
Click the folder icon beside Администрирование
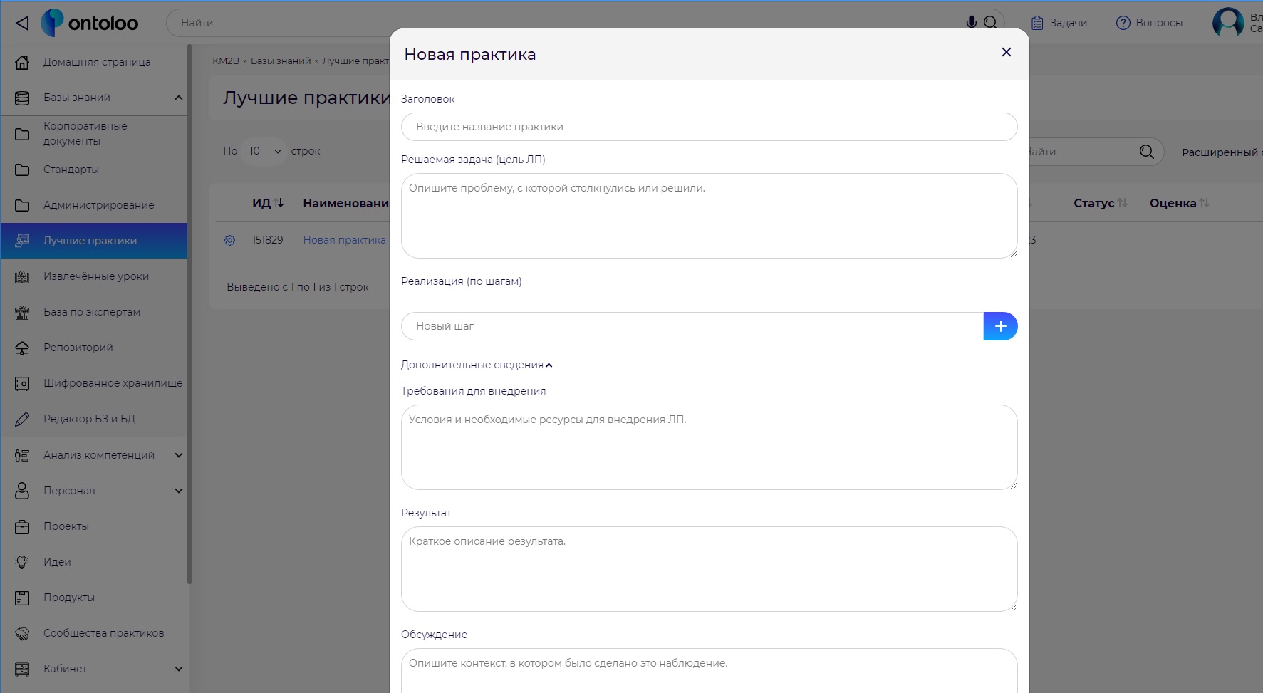[x=23, y=205]
